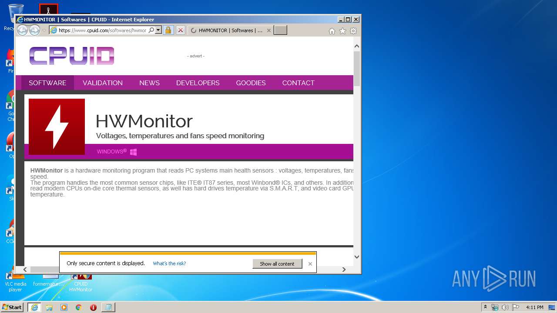Image resolution: width=557 pixels, height=313 pixels.
Task: Select the formernatur desktop file
Action: coord(48,281)
